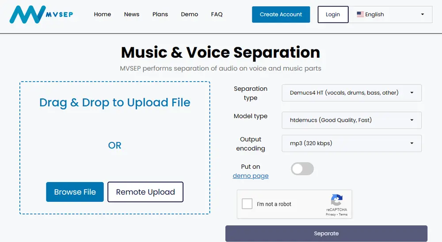442x242 pixels.
Task: Open the Separation type dropdown
Action: point(351,93)
